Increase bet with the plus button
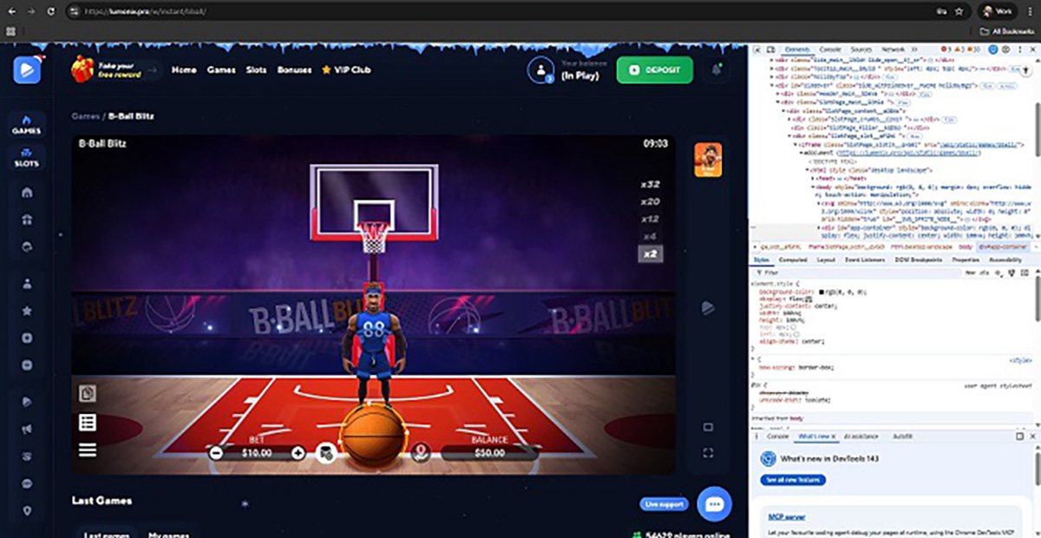 pyautogui.click(x=298, y=452)
